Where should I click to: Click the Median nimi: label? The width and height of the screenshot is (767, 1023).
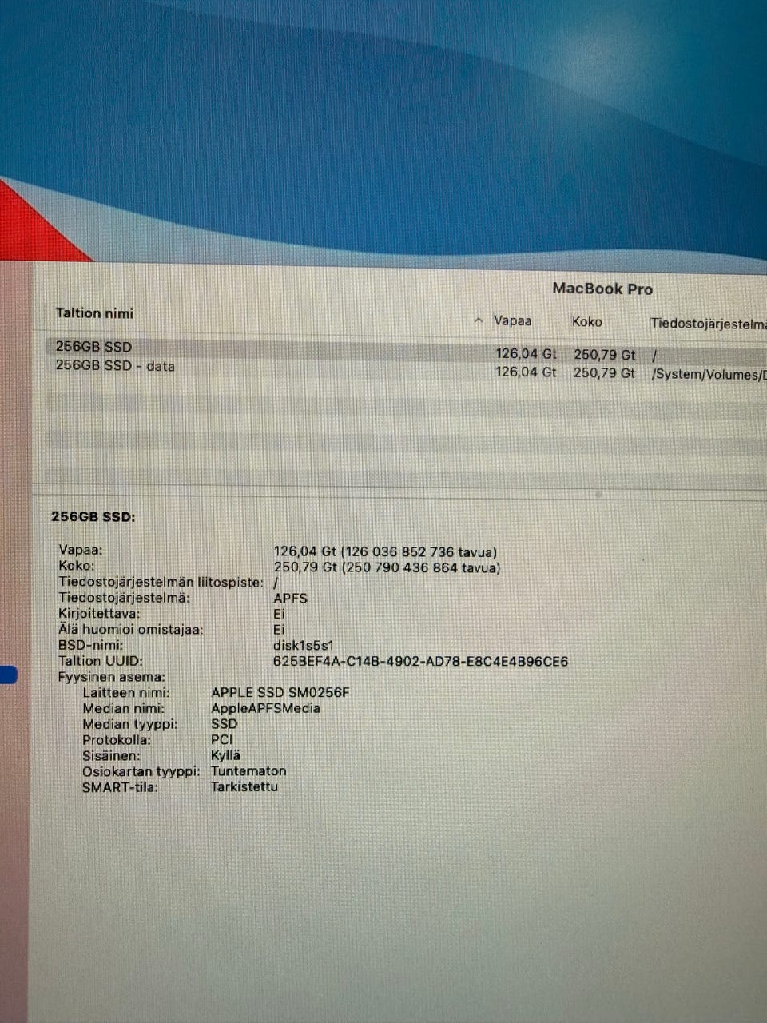(x=123, y=708)
